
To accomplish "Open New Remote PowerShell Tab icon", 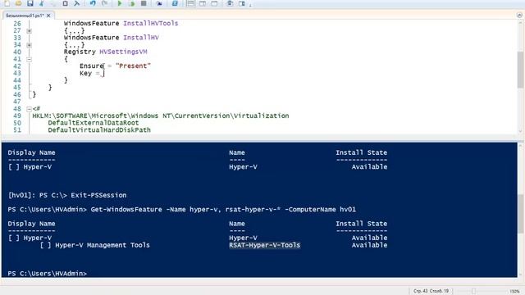I will [x=159, y=3].
